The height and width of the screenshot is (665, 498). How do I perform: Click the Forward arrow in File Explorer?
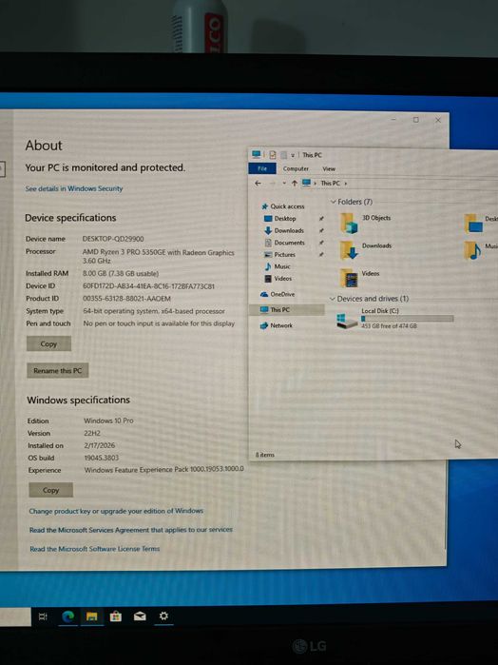pyautogui.click(x=273, y=184)
